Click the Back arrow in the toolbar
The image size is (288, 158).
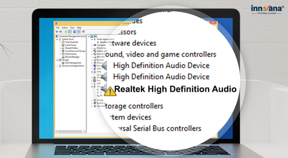click(x=57, y=32)
